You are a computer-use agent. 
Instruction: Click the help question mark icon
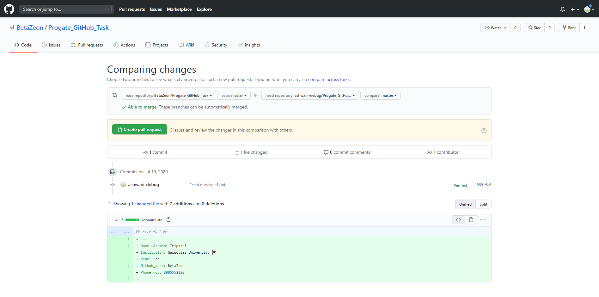[484, 131]
